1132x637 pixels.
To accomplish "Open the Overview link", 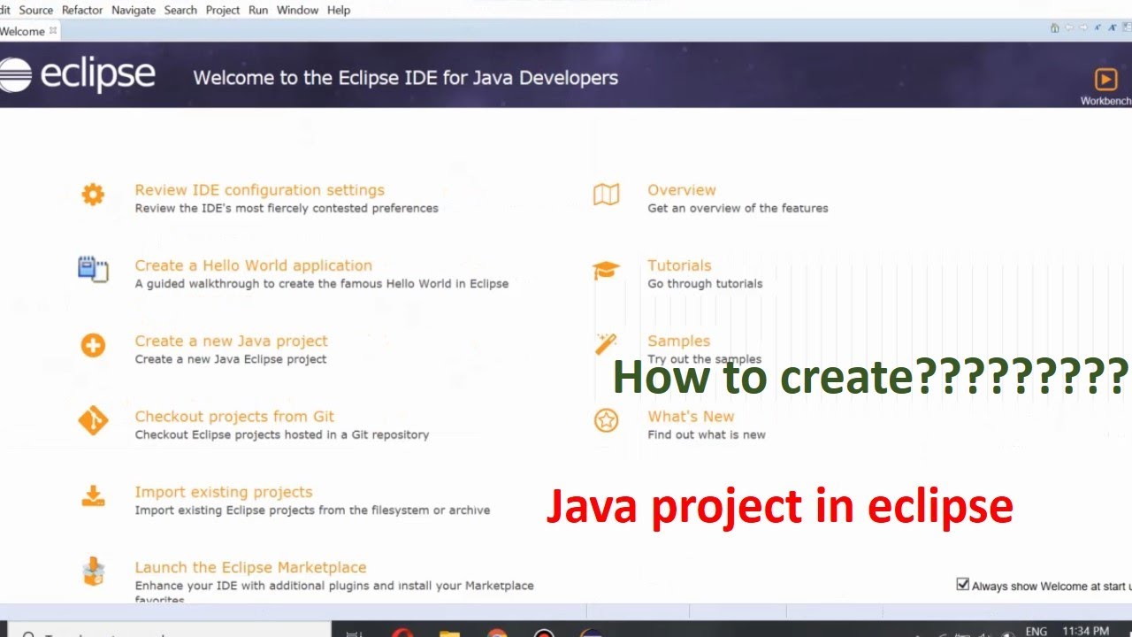I will click(682, 190).
